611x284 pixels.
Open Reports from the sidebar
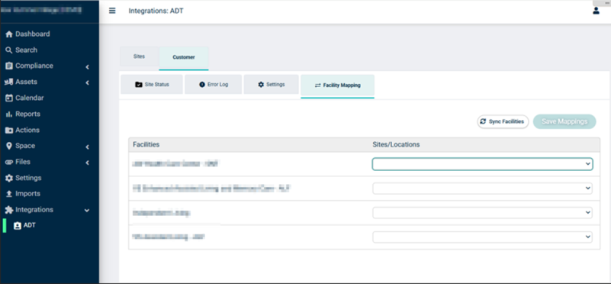[x=27, y=115]
